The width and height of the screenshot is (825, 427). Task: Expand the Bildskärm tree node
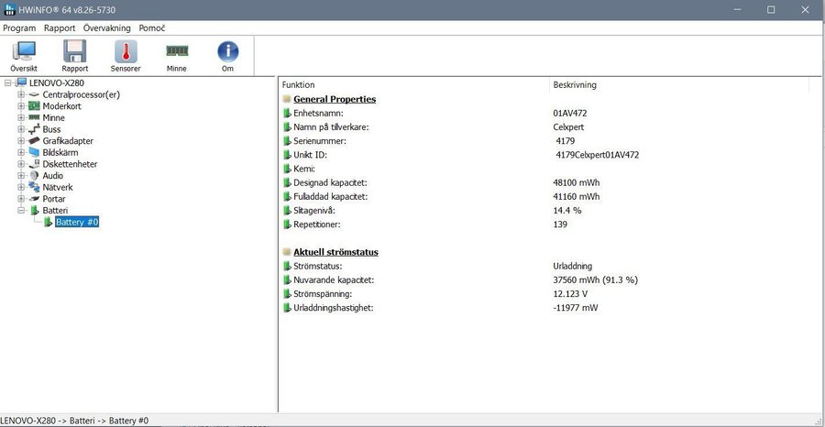(21, 152)
